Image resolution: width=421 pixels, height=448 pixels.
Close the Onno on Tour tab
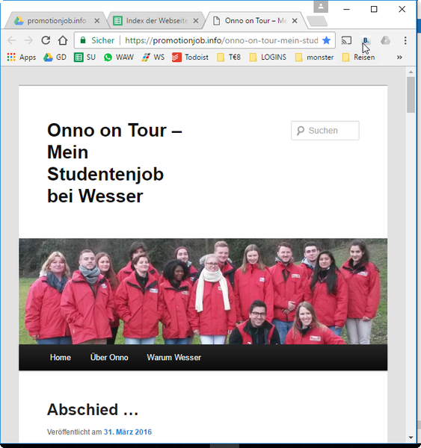295,21
